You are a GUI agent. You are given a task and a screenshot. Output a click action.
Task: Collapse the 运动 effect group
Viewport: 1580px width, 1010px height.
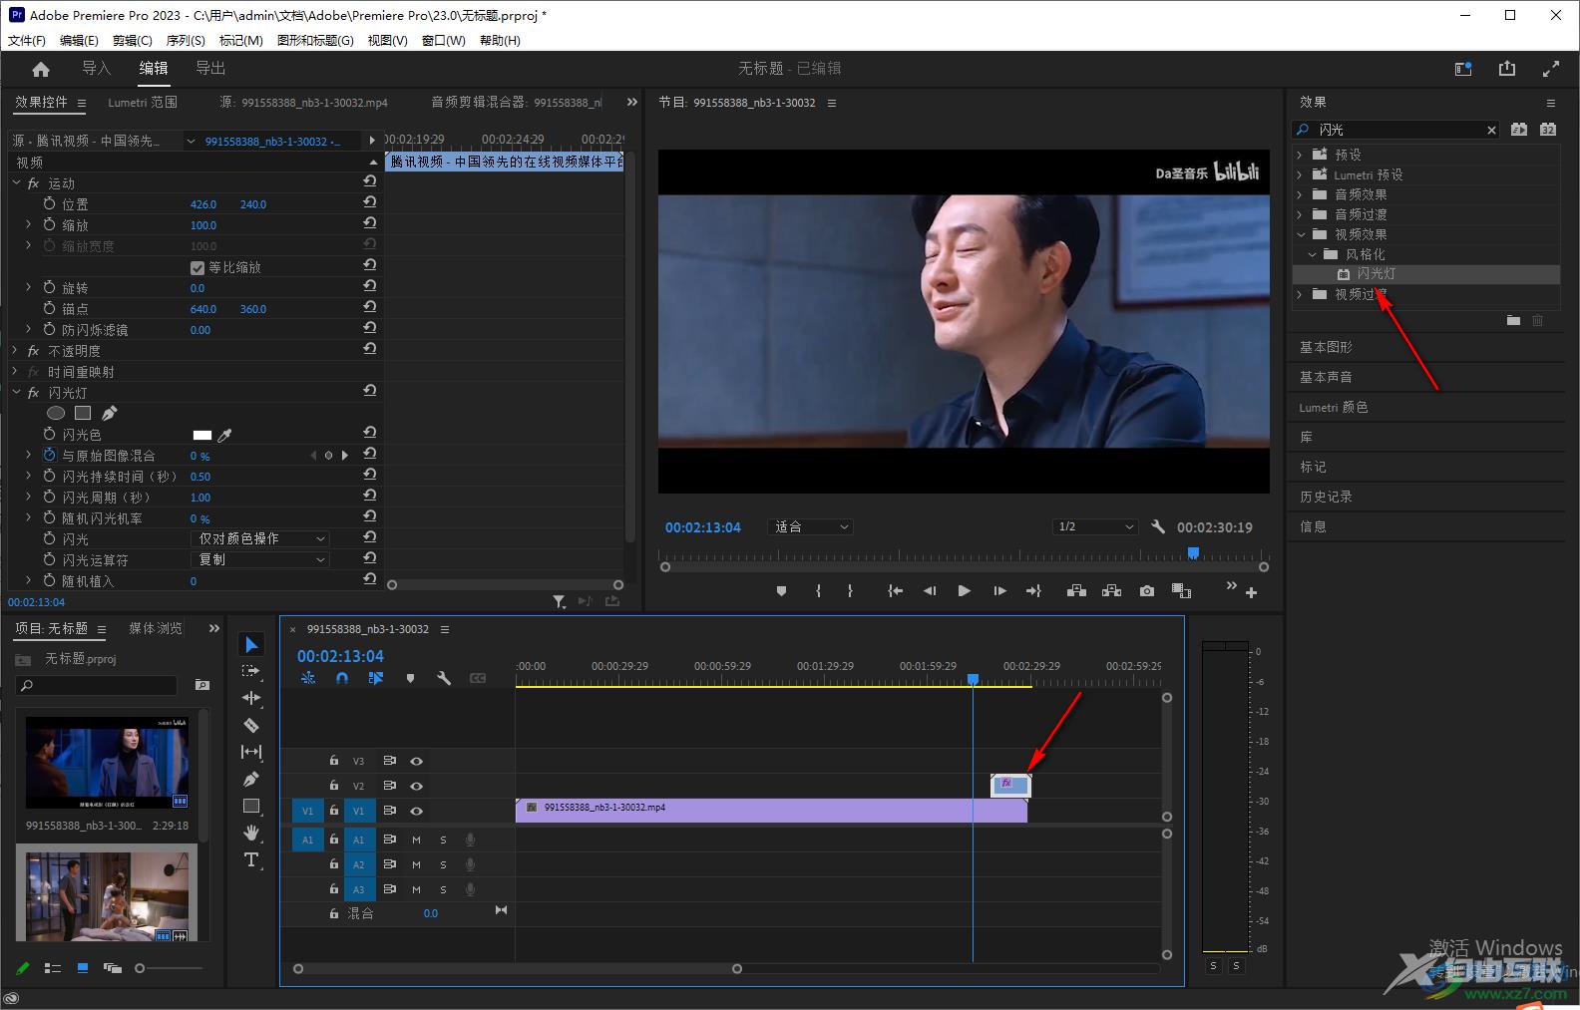pyautogui.click(x=16, y=183)
